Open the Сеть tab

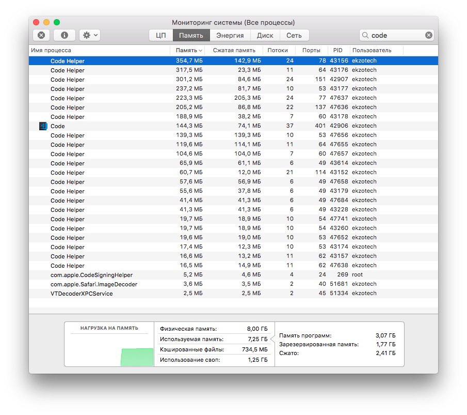(x=294, y=35)
